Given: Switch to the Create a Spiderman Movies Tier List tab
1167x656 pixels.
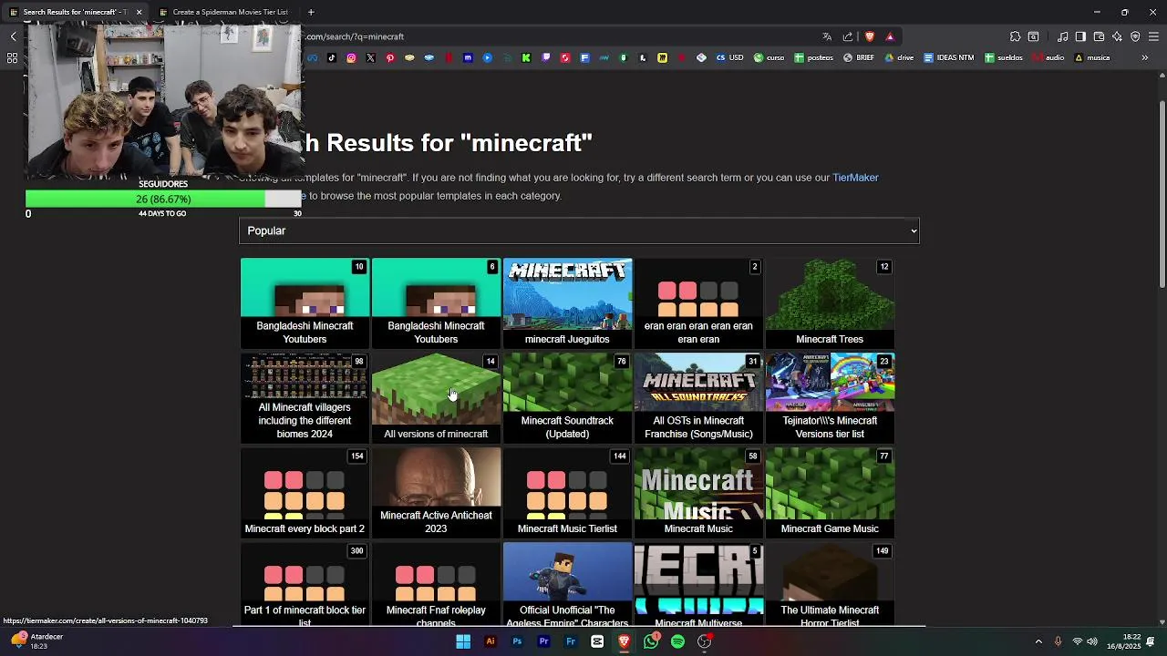Looking at the screenshot, I should pos(222,12).
